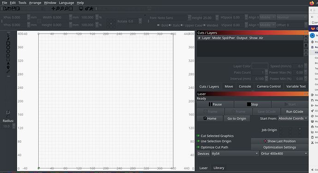This screenshot has width=318, height=173.
Task: Click trash icon in Cuts / Layers panel
Action: [x=306, y=46]
